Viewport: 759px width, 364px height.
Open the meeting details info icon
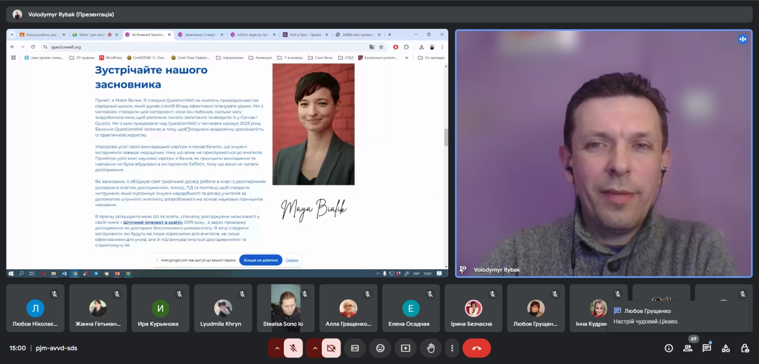coord(669,348)
